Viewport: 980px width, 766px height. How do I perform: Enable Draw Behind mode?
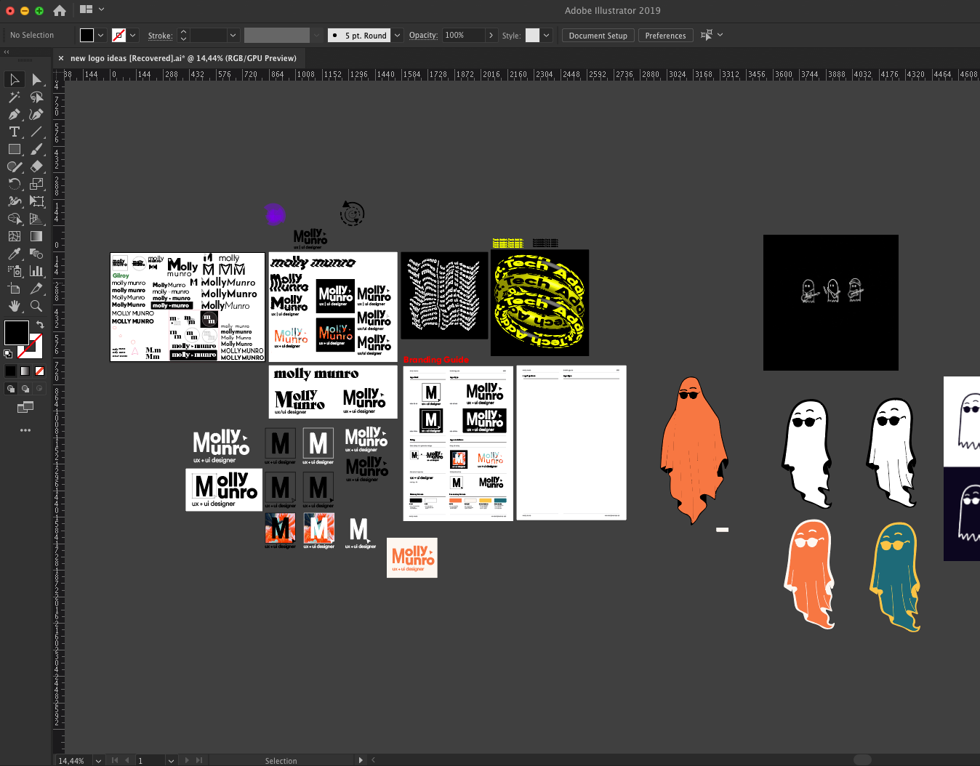[x=25, y=389]
